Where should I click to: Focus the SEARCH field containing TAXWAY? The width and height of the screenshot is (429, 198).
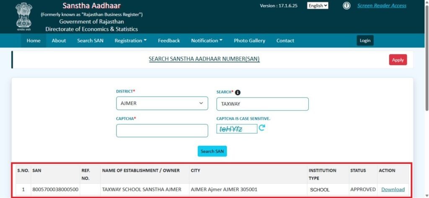(262, 104)
